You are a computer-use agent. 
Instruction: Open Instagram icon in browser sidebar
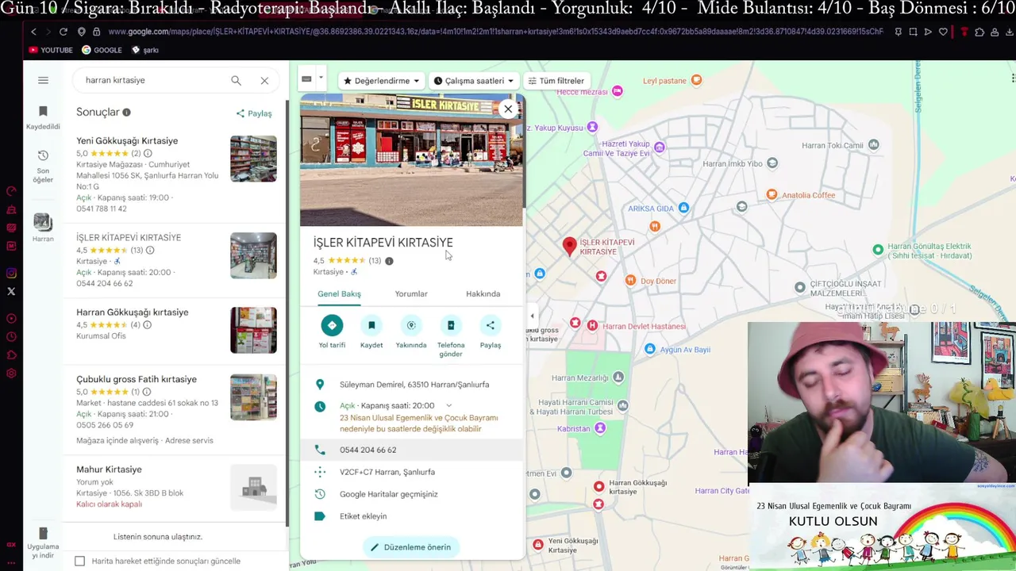(x=11, y=274)
